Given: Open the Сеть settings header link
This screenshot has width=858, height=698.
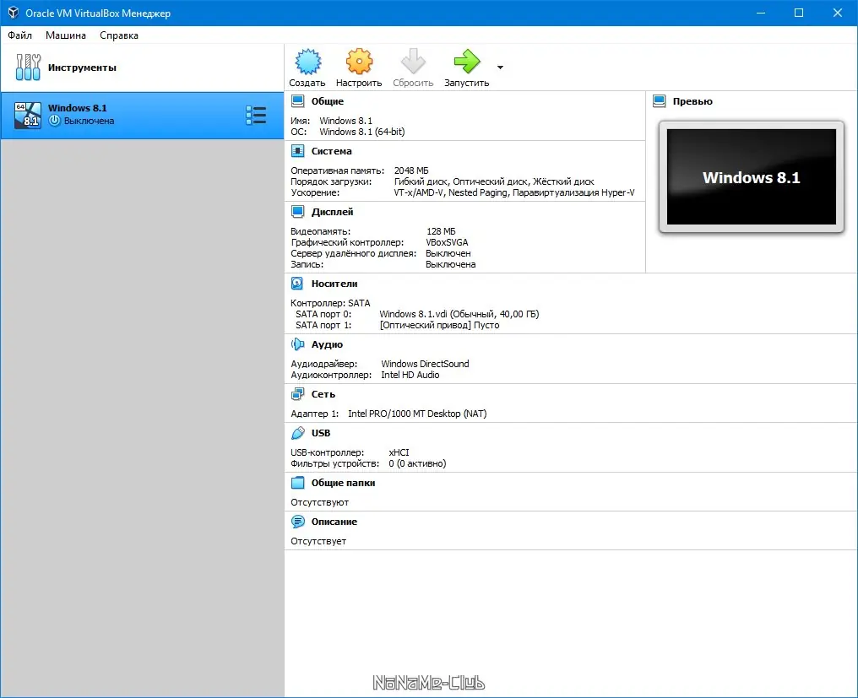Looking at the screenshot, I should (x=323, y=394).
